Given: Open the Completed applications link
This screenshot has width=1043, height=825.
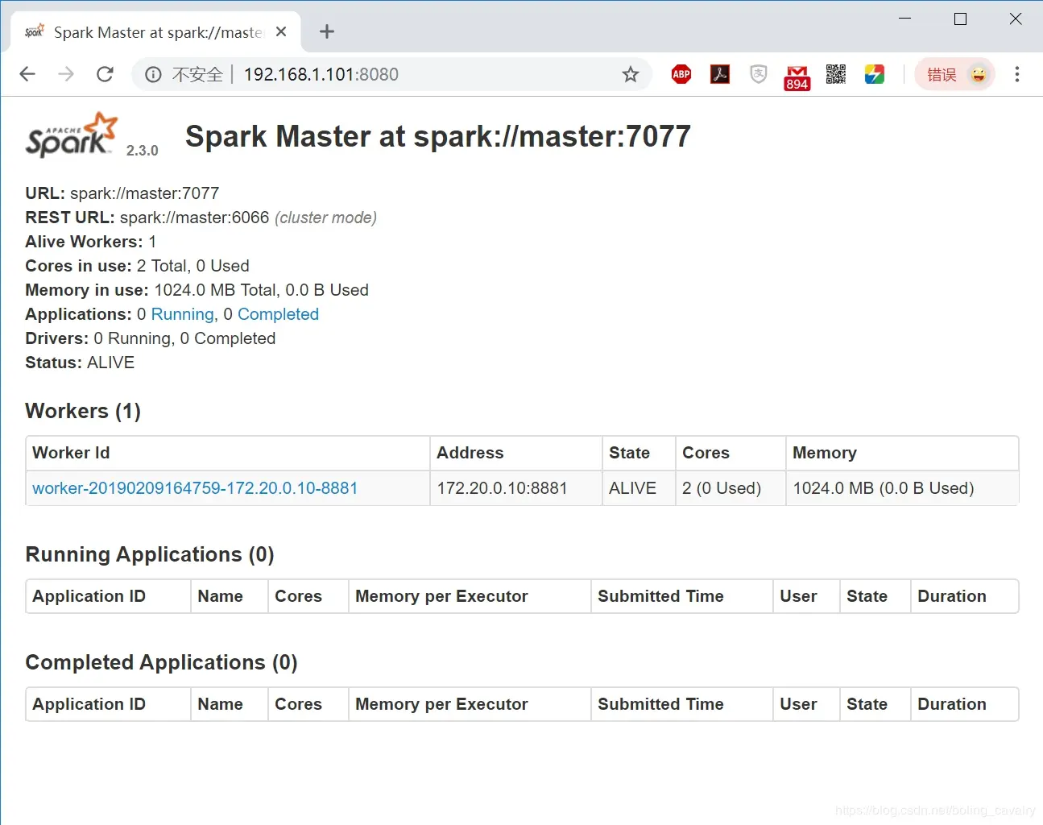Looking at the screenshot, I should tap(278, 314).
